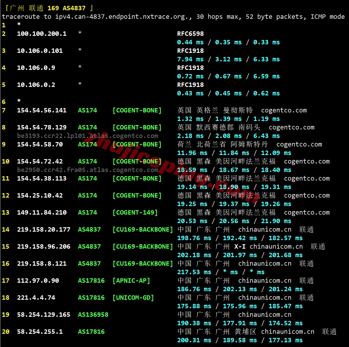Select IP address 10.106.0.2
The width and height of the screenshot is (349, 347).
[36, 85]
